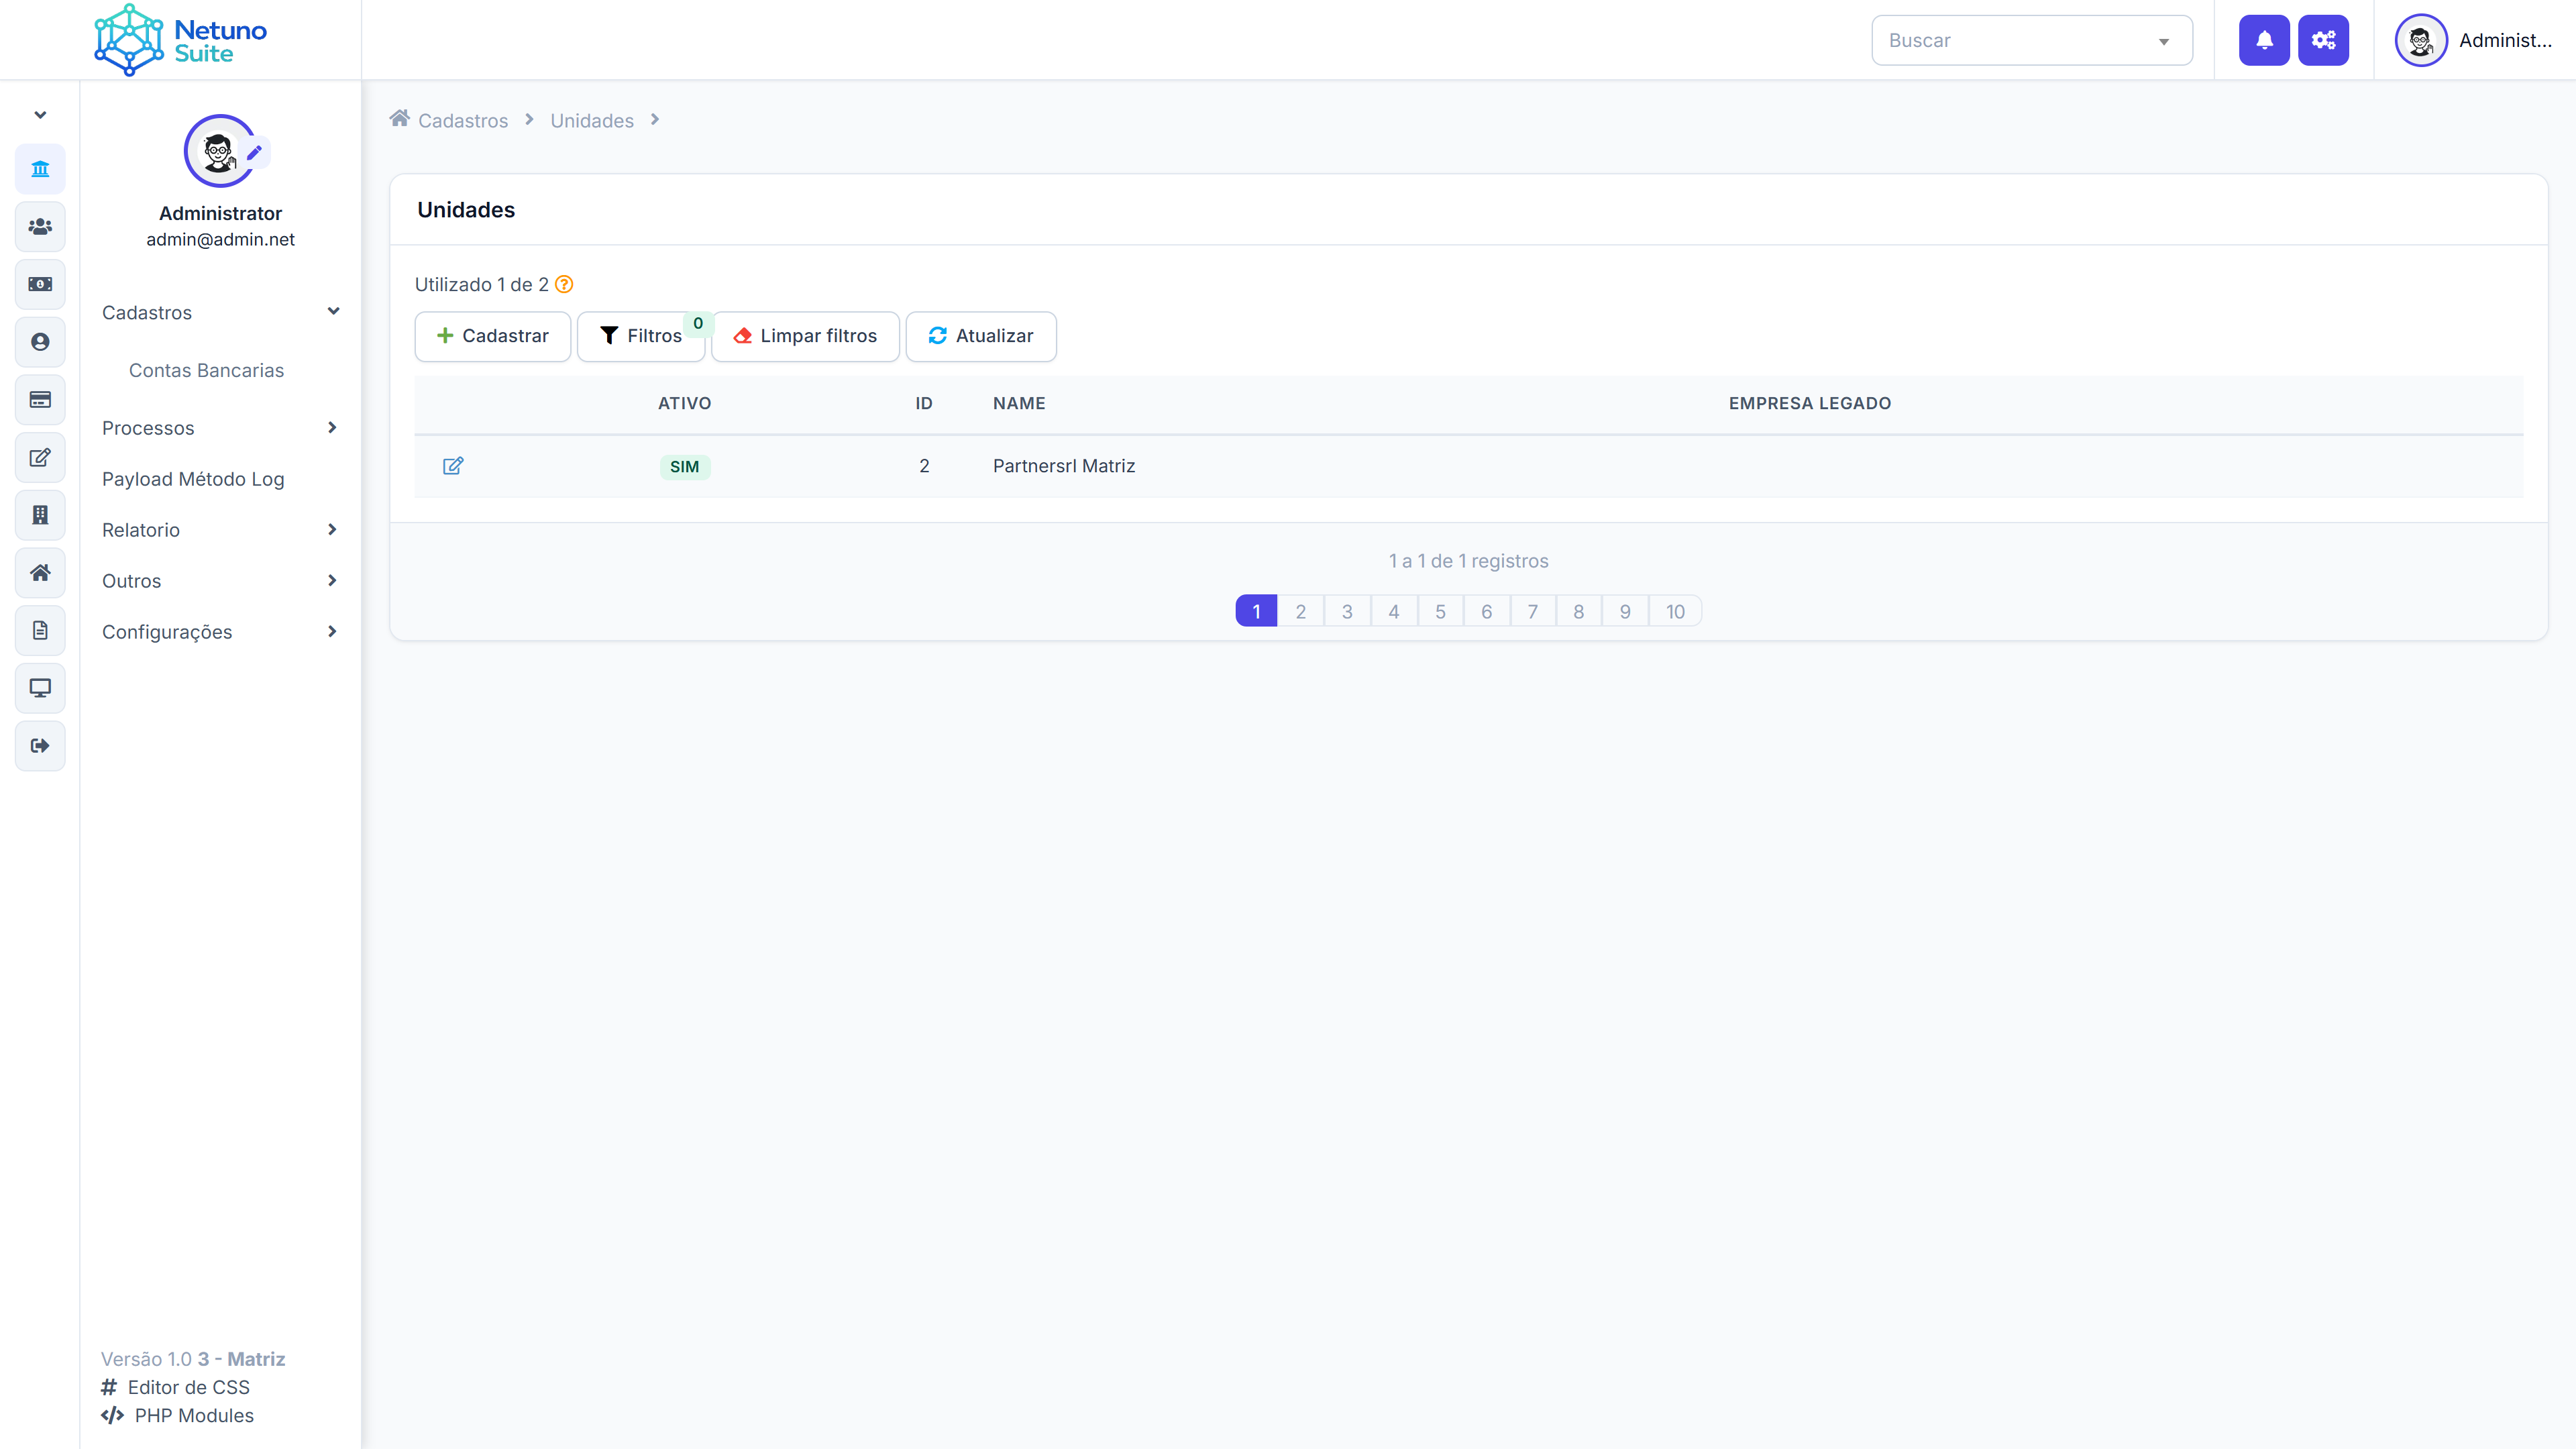Expand the Configurações menu
The image size is (2576, 1449).
(x=221, y=632)
